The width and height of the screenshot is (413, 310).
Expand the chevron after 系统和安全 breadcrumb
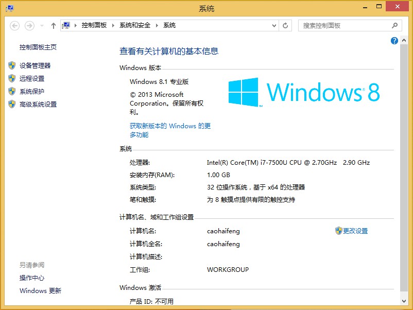click(x=157, y=26)
